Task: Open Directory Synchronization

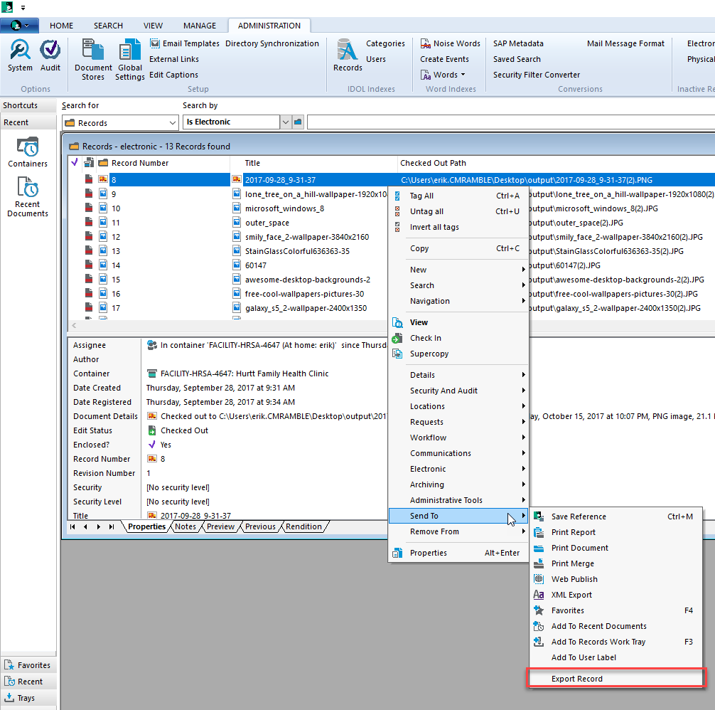Action: (272, 43)
